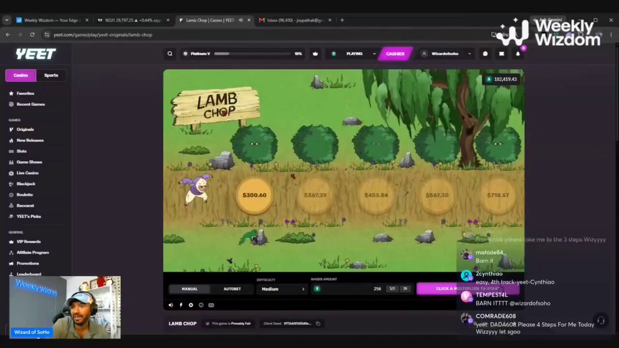619x348 pixels.
Task: Reload the page with browser refresh icon
Action: [x=32, y=35]
